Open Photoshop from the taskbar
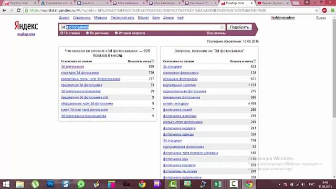 [x=50, y=184]
